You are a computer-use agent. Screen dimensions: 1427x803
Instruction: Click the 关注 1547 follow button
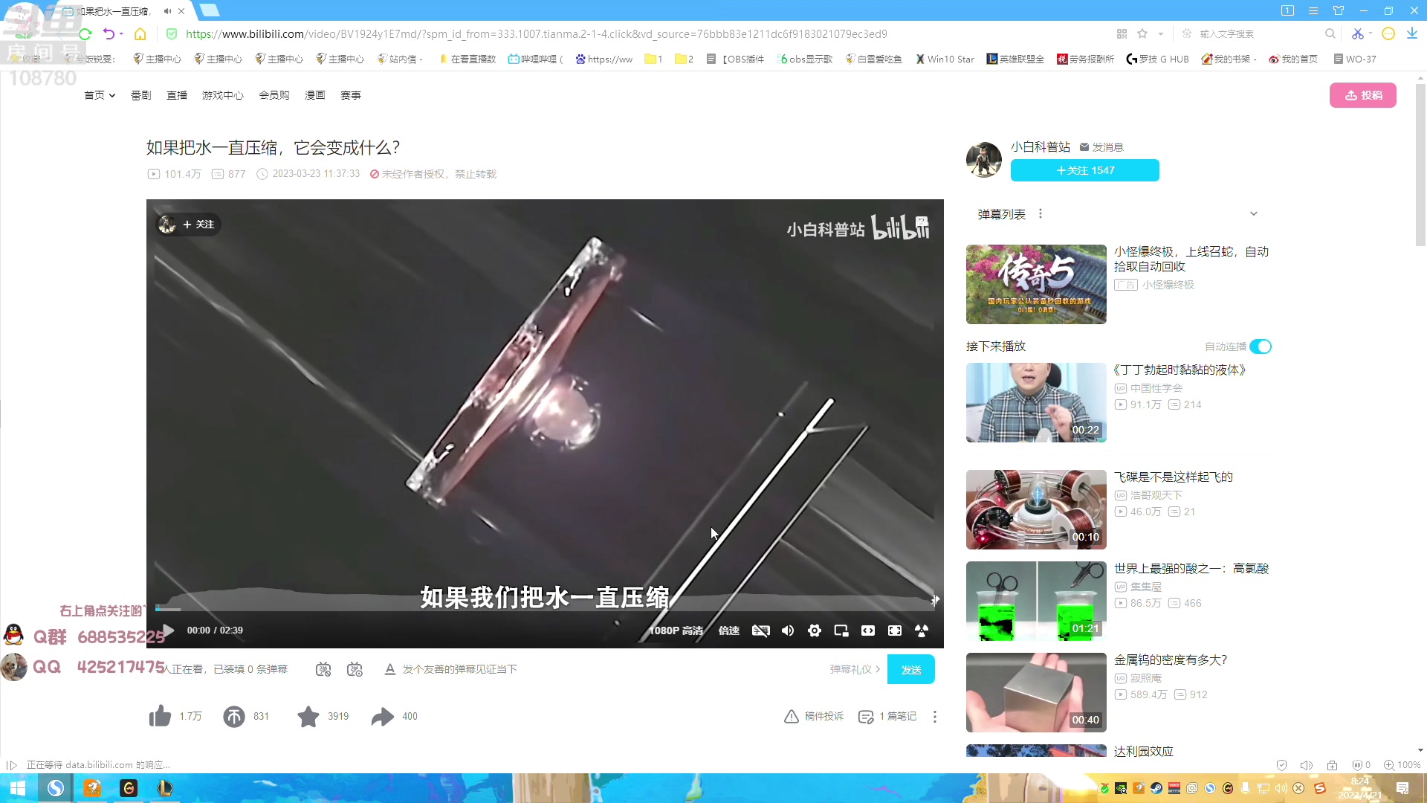coord(1084,170)
